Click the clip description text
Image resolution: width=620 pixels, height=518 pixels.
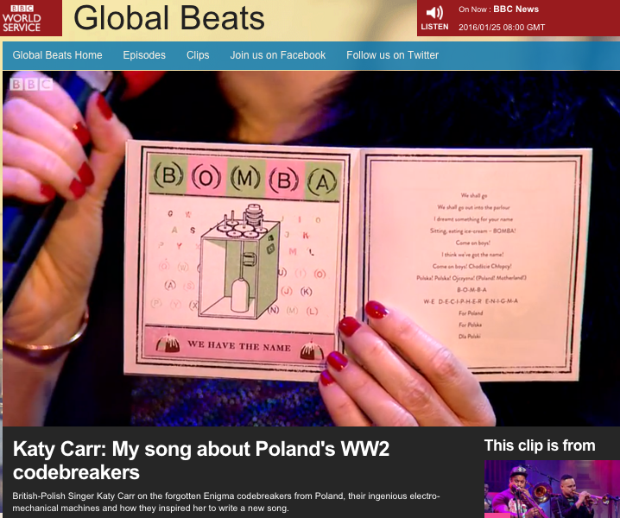(225, 502)
